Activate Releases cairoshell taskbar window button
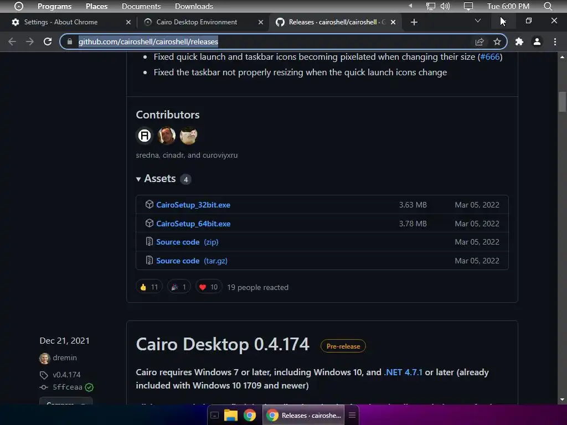Image resolution: width=567 pixels, height=425 pixels. [x=304, y=415]
